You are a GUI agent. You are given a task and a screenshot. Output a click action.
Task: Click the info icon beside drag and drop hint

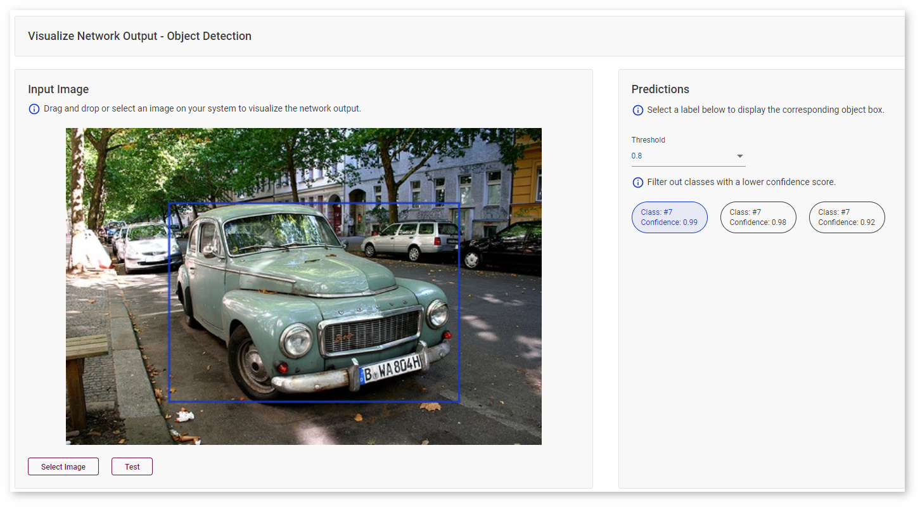pyautogui.click(x=34, y=109)
